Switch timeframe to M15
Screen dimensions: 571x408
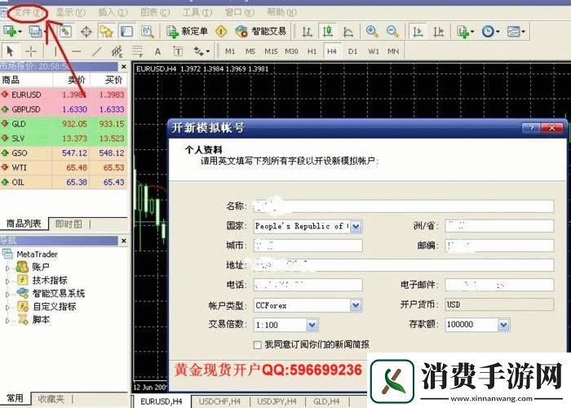[x=271, y=51]
